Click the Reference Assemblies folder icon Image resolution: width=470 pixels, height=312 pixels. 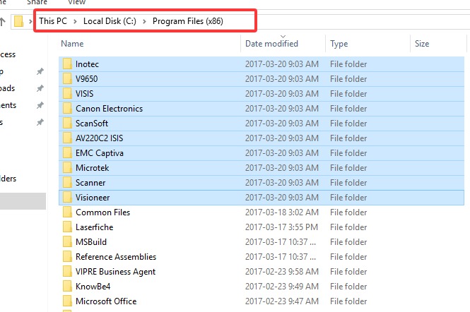[x=67, y=257]
